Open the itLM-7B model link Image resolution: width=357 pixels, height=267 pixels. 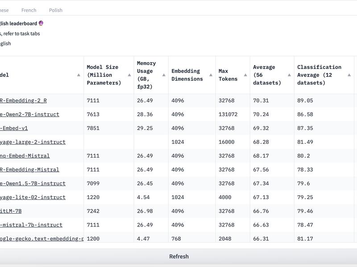11,211
